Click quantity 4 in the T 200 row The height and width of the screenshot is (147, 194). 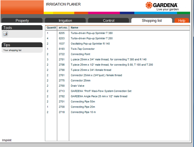[48, 38]
